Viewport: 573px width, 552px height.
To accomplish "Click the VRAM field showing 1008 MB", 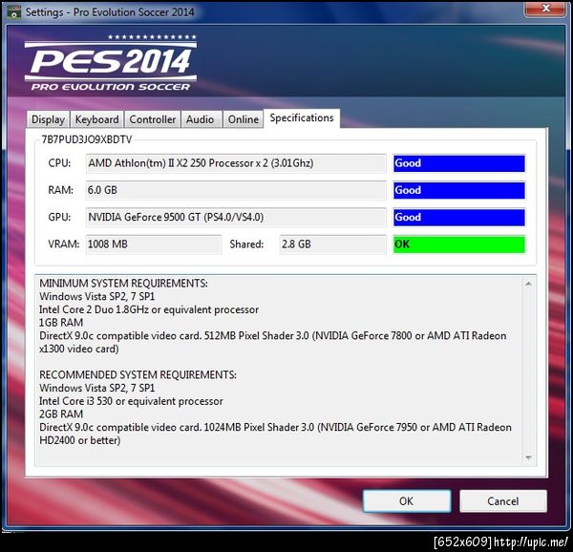I will [154, 244].
